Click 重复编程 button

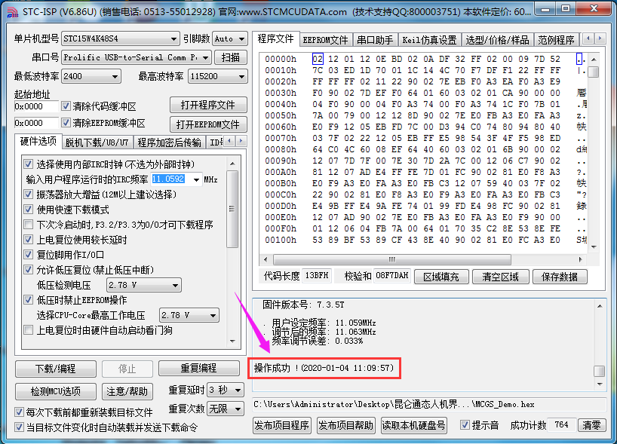coord(198,368)
